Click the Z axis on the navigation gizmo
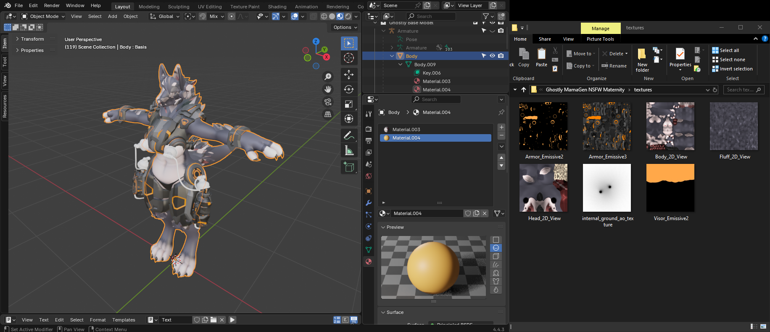770x332 pixels. pos(316,41)
